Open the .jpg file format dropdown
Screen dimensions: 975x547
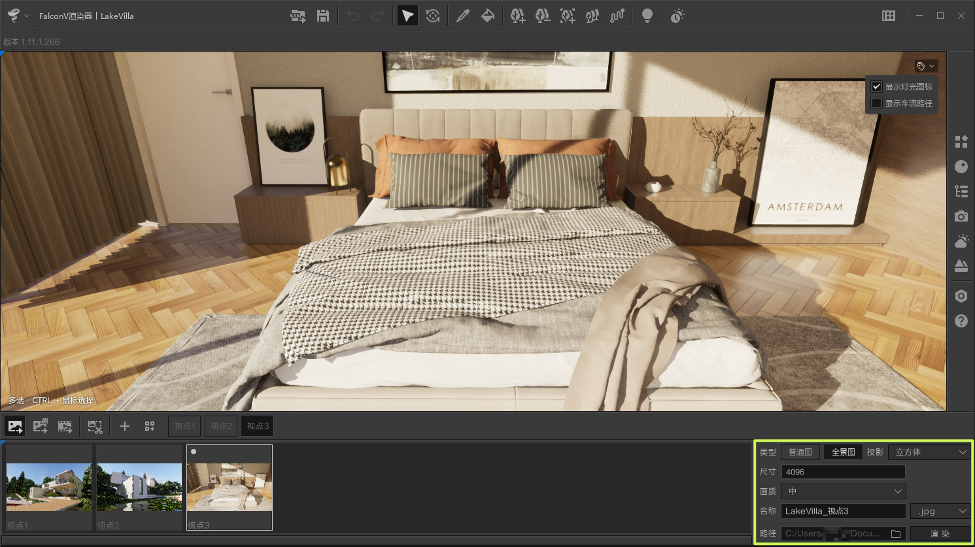(940, 511)
